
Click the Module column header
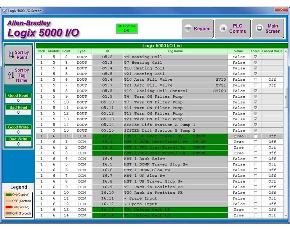pos(54,51)
